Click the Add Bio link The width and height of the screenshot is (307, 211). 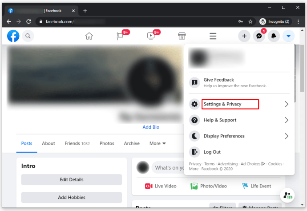[x=151, y=127]
